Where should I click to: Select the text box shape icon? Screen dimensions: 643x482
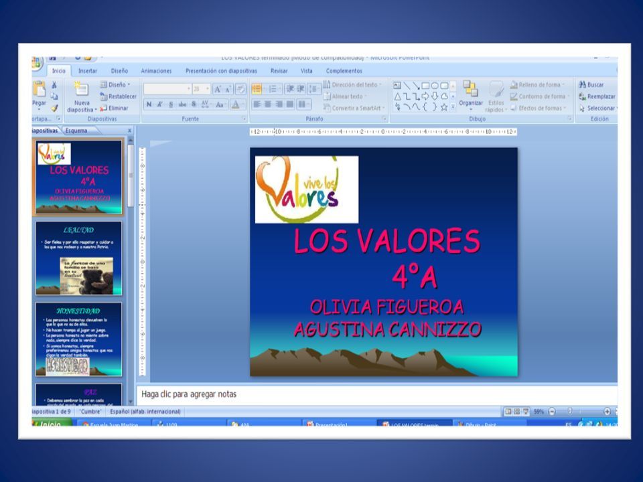pos(397,86)
